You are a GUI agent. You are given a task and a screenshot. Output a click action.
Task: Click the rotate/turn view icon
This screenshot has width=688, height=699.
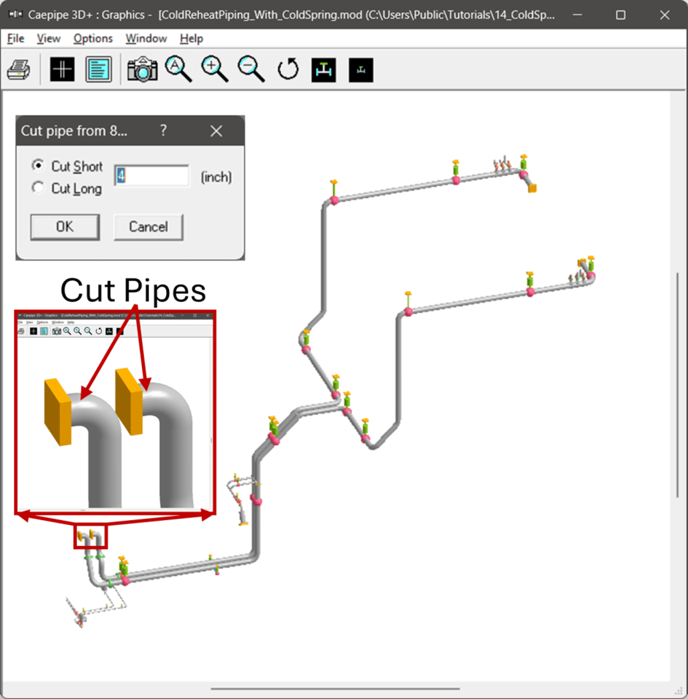tap(288, 69)
